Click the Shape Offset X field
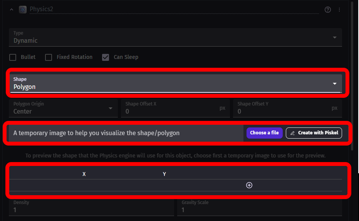Screen dimensions: 359x221 point(175,108)
